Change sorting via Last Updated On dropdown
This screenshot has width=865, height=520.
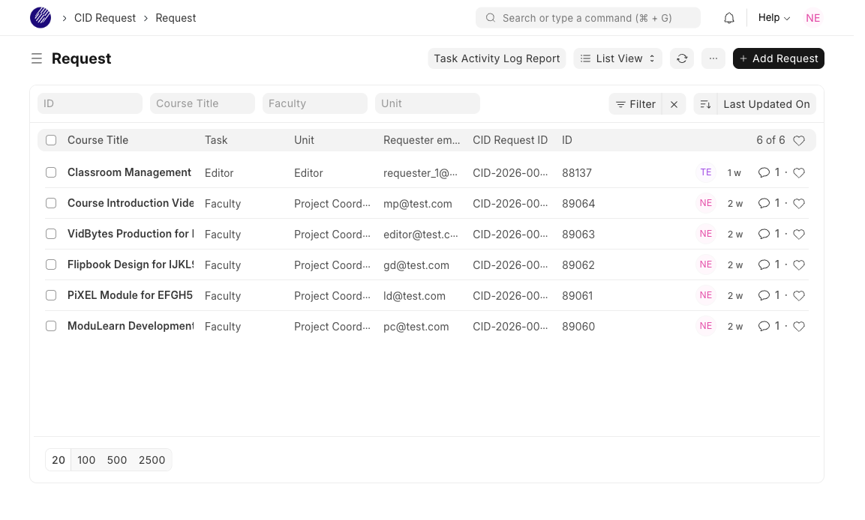(x=766, y=104)
